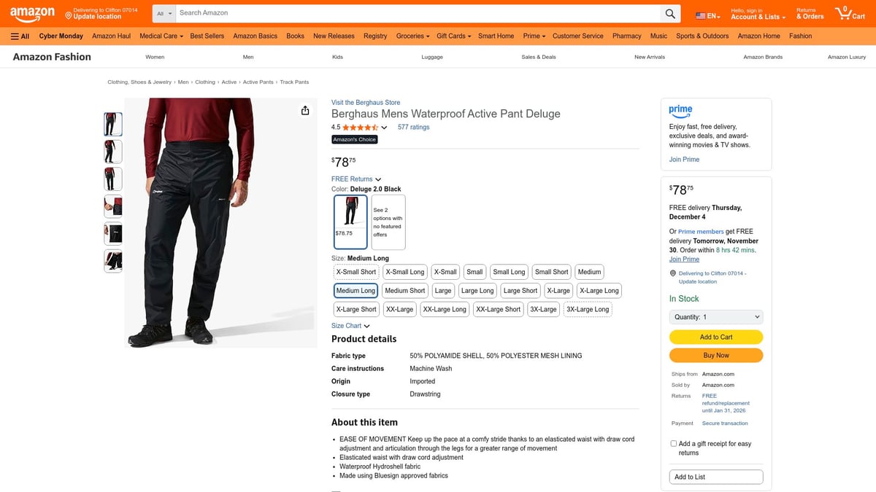The width and height of the screenshot is (876, 492).
Task: Open the All hamburger menu icon
Action: [14, 36]
